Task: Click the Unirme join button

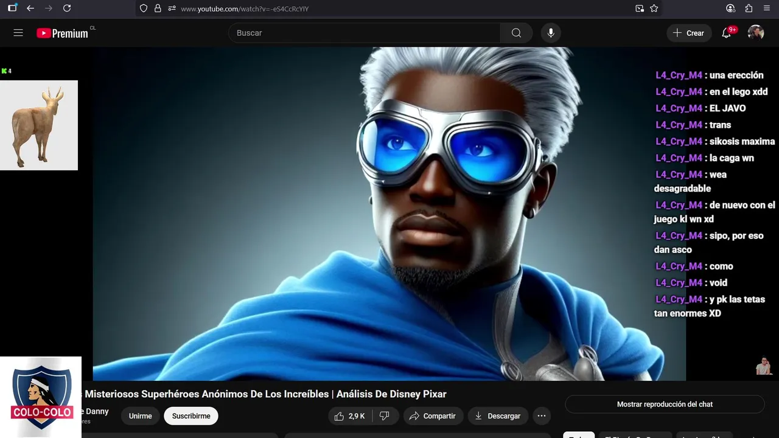Action: (x=140, y=416)
